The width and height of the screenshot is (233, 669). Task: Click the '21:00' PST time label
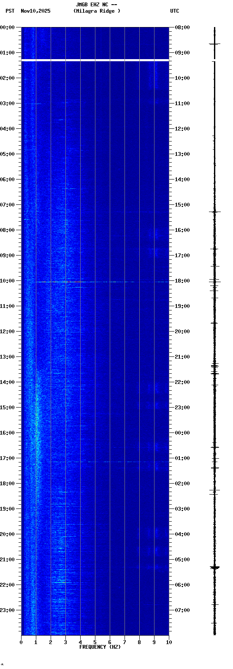click(8, 560)
